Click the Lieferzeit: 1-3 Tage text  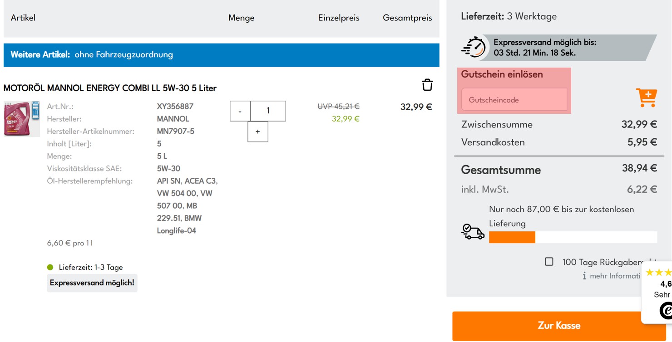click(91, 267)
